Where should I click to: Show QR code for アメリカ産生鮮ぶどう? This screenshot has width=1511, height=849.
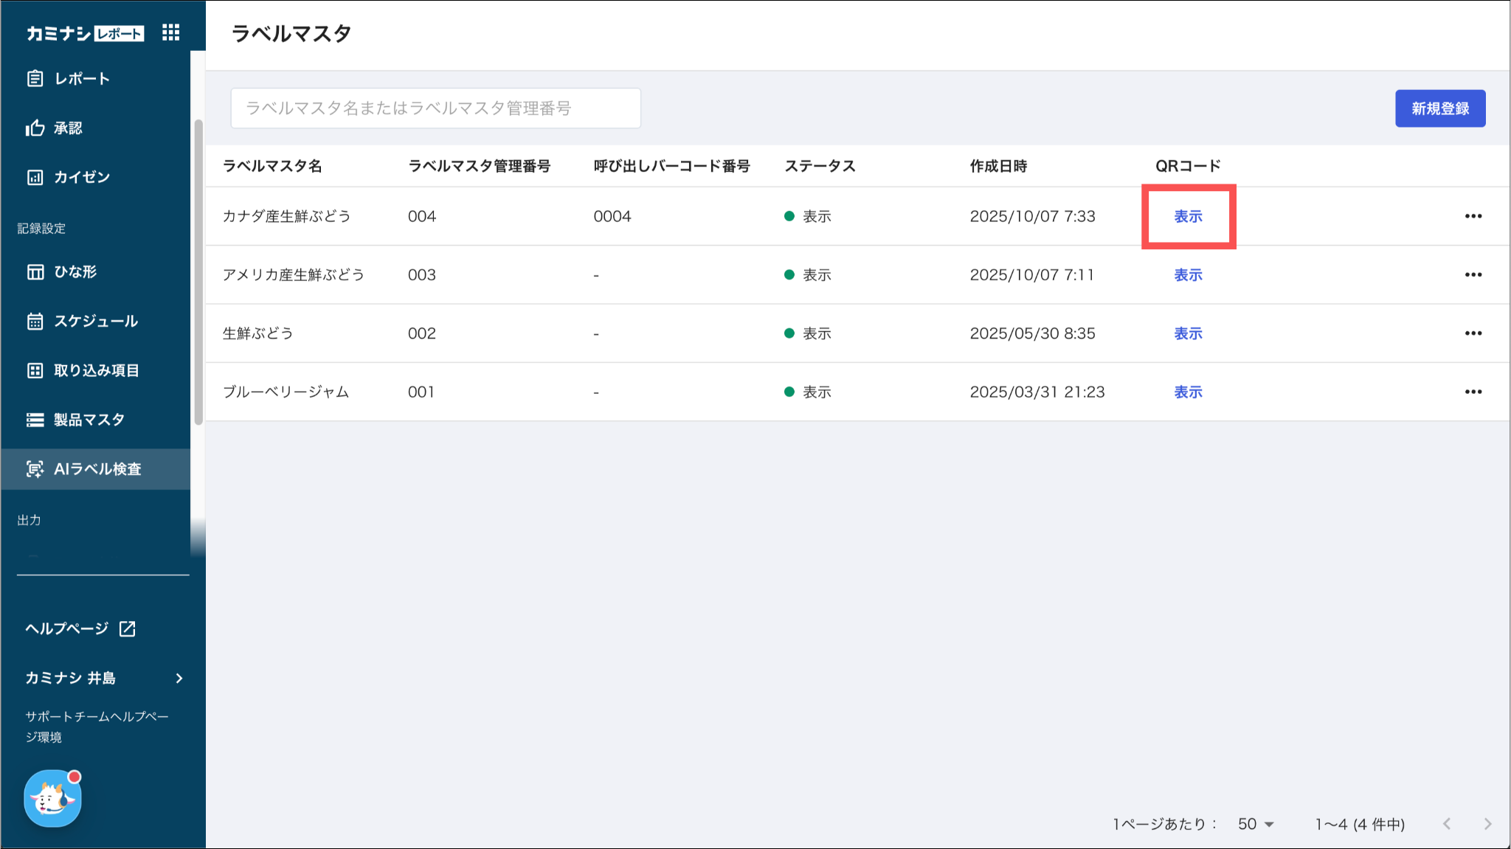point(1188,275)
